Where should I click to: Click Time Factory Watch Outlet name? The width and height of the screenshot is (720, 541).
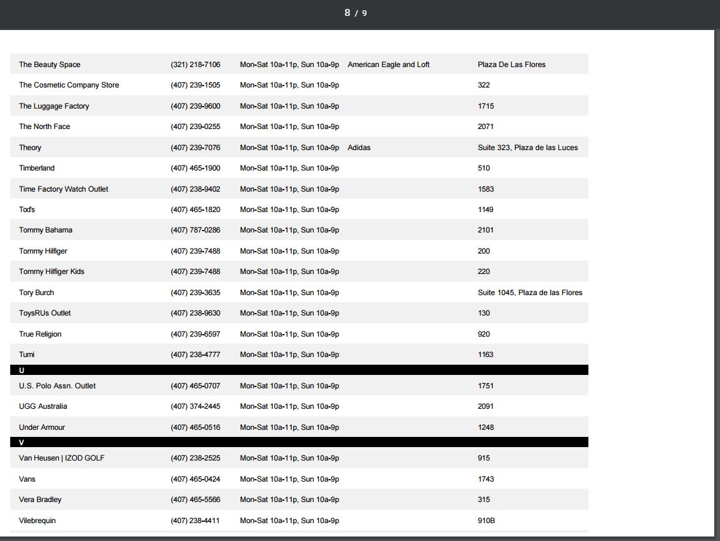[x=64, y=189]
